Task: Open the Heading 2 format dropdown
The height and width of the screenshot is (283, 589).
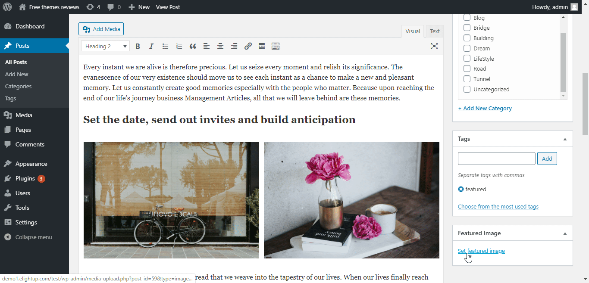Action: [x=105, y=46]
